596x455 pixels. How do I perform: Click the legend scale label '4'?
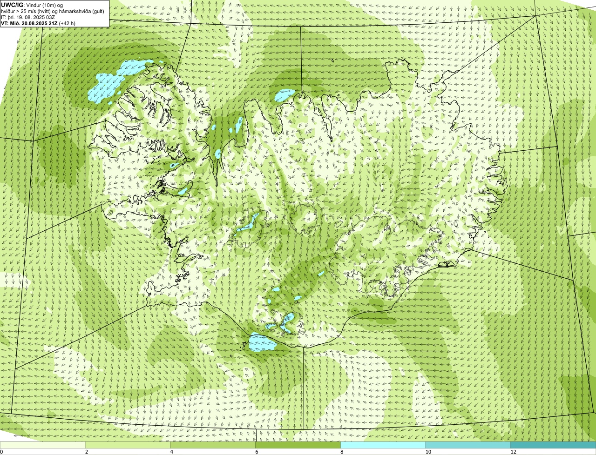tap(172, 452)
